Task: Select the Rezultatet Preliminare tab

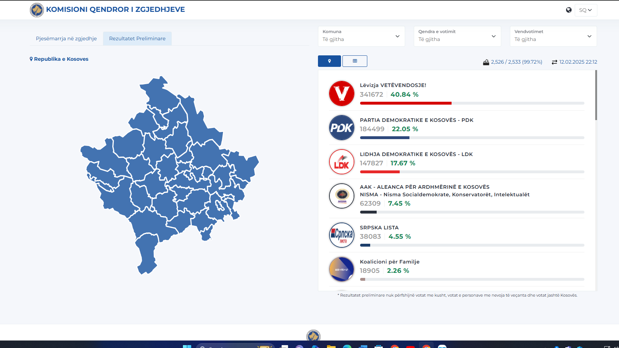Action: coord(137,38)
